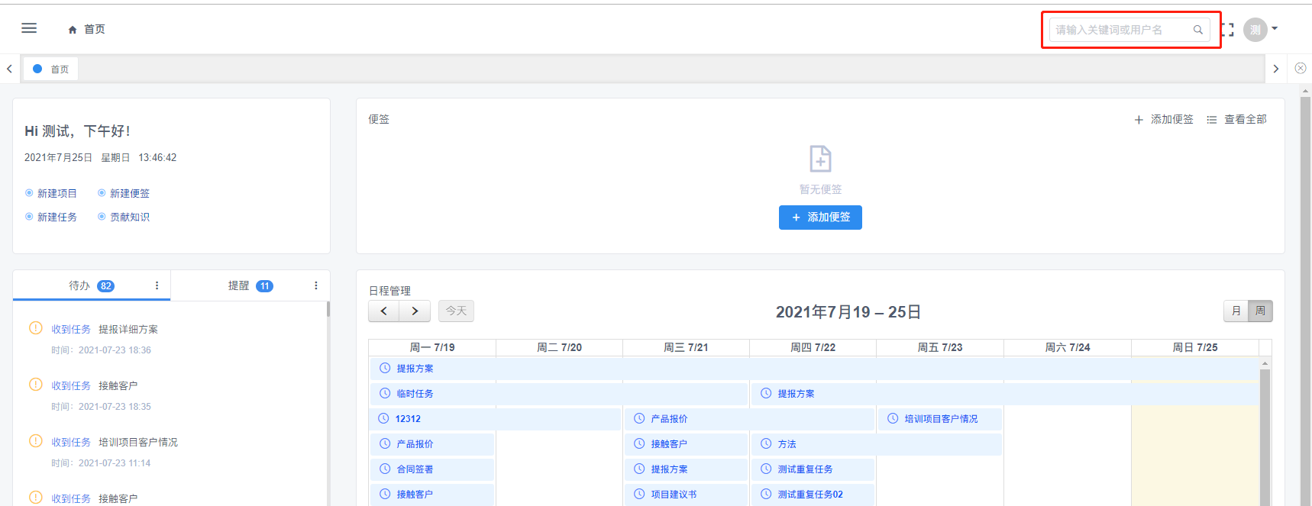Select the 首页 tab
Viewport: 1312px width, 506px height.
pyautogui.click(x=50, y=69)
